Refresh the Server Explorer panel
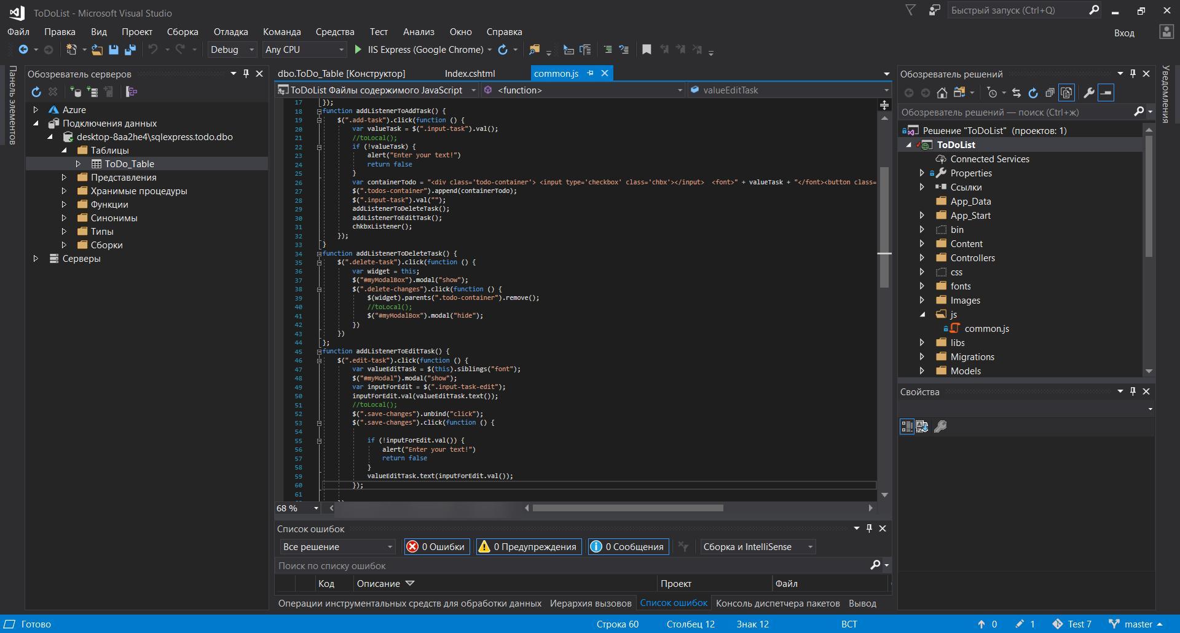Screen dimensions: 1180x633 (x=36, y=92)
